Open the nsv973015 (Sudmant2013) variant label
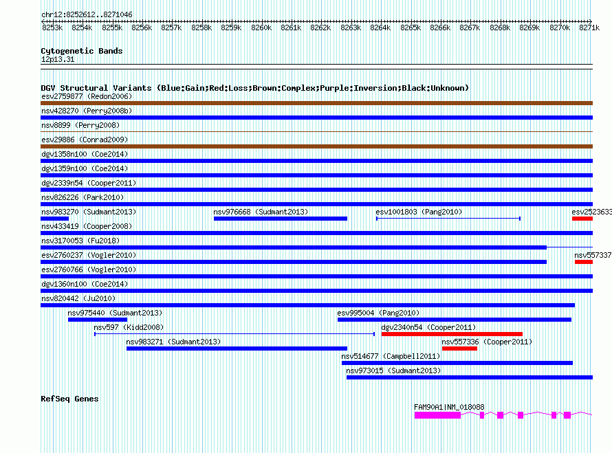 (x=393, y=371)
